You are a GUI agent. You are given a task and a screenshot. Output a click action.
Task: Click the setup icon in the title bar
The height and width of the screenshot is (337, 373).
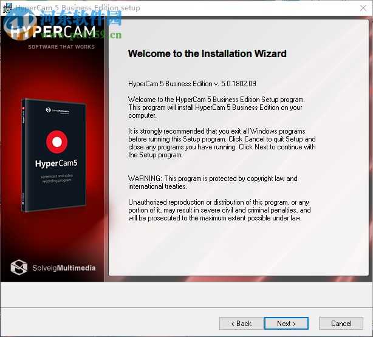tap(7, 8)
